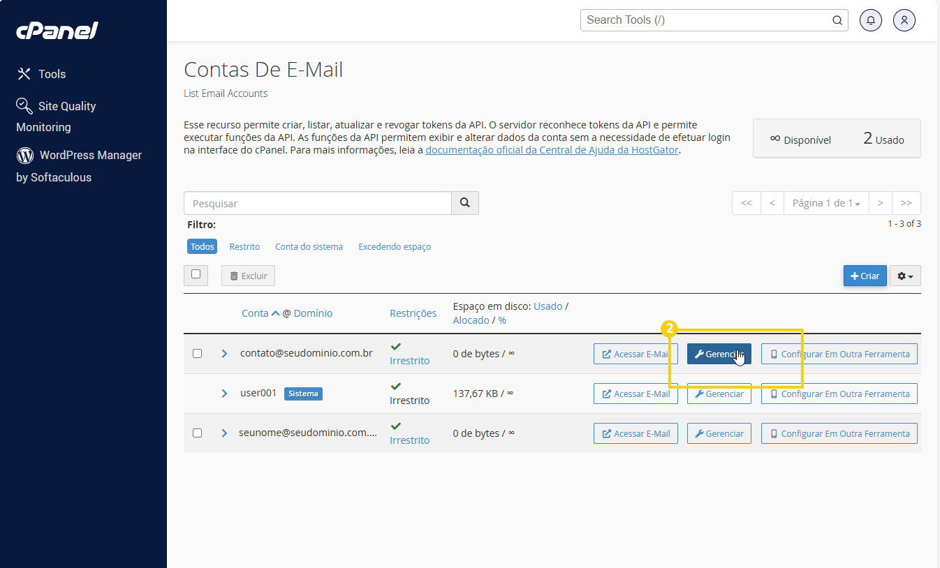Sort by the Domínio column
This screenshot has height=568, width=940.
click(x=313, y=313)
